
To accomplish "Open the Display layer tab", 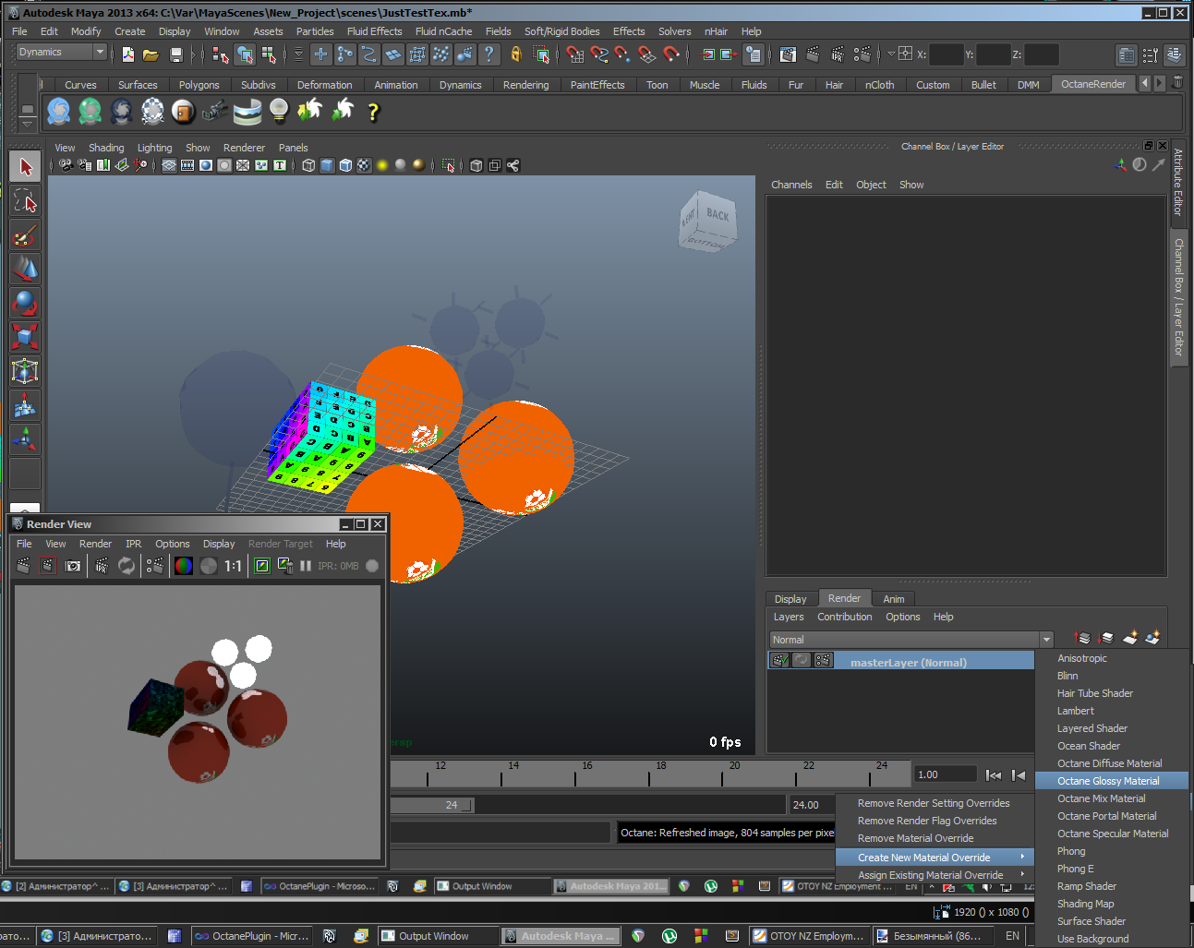I will click(790, 599).
